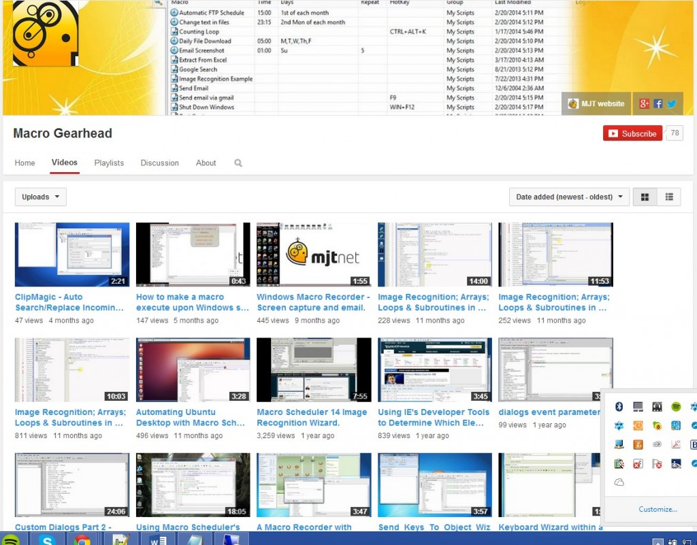Click the Action Center flag tray icon

pos(657,464)
